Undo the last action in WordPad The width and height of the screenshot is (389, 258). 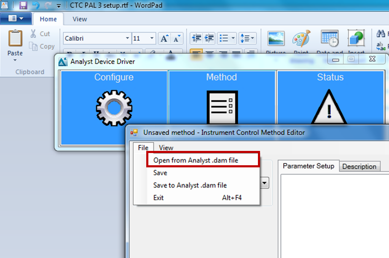tap(36, 5)
